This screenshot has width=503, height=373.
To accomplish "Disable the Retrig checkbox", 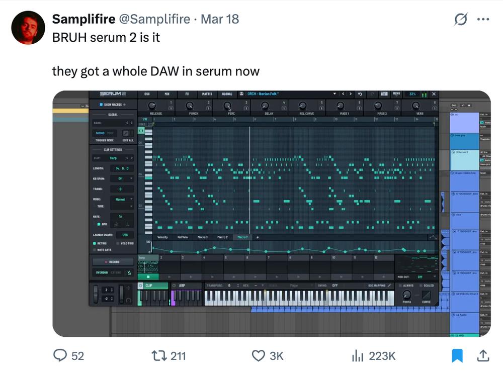I will (95, 243).
